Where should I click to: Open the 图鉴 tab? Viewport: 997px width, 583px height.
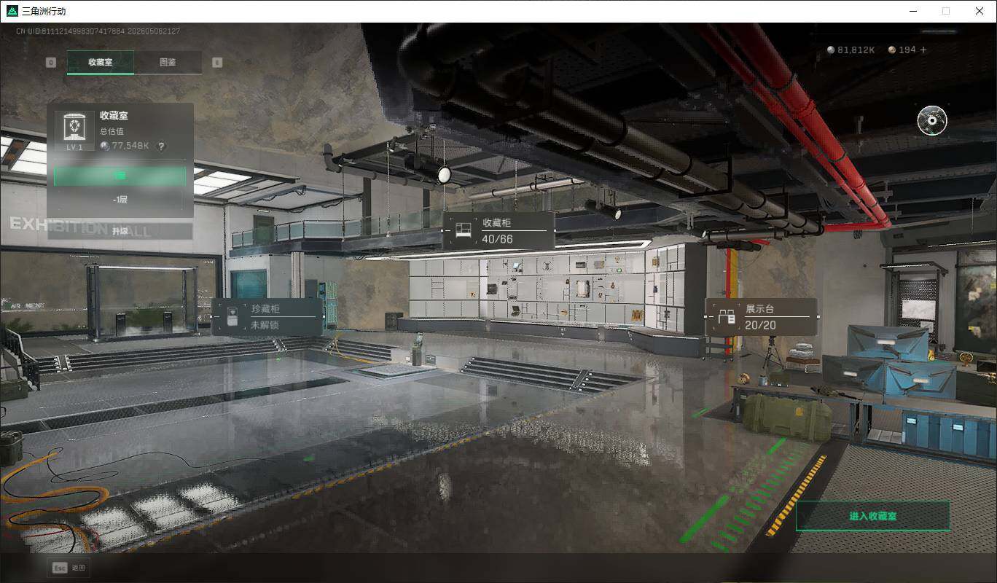click(x=168, y=62)
